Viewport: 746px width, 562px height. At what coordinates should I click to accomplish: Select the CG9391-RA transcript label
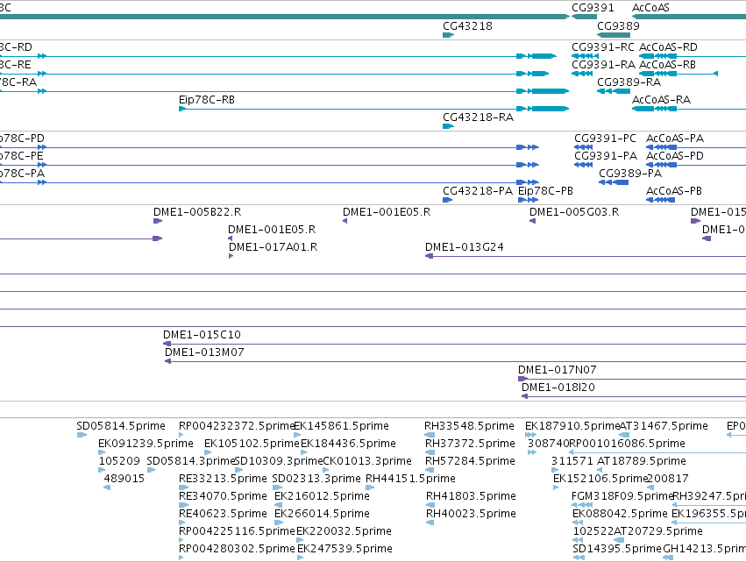click(603, 65)
